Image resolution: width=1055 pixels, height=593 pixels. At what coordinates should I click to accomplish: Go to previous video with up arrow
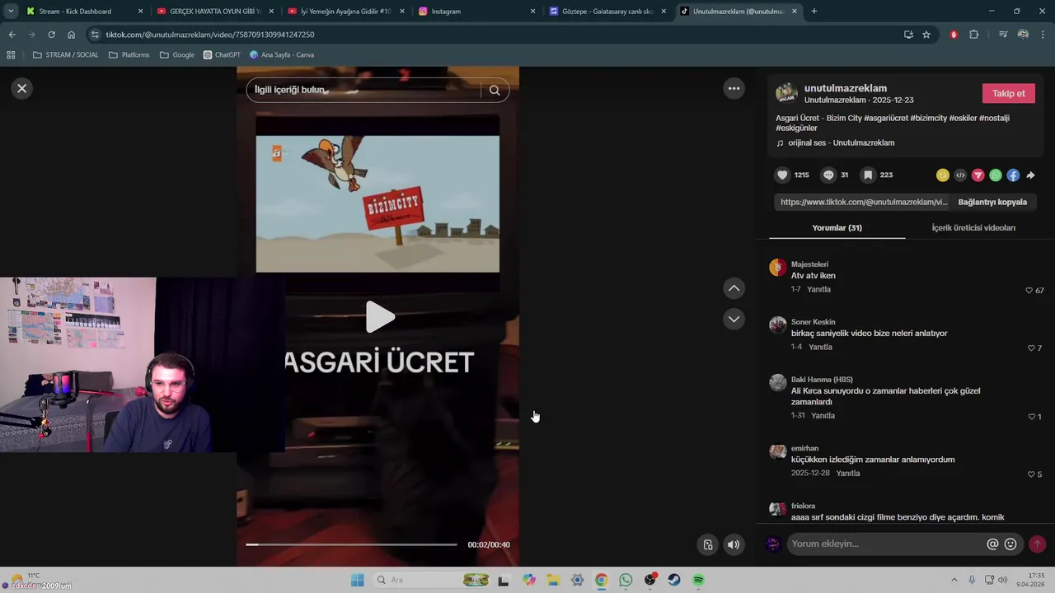[734, 288]
